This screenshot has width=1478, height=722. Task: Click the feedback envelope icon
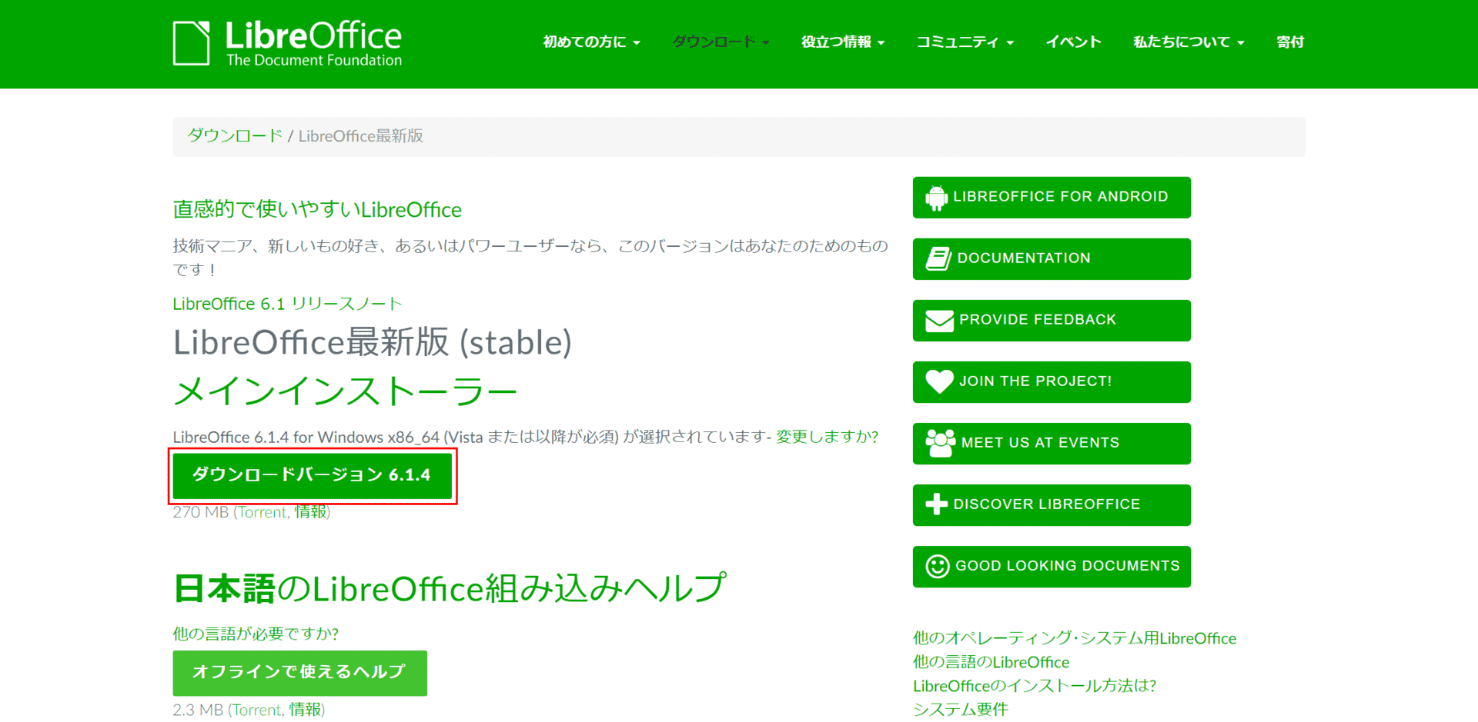(x=939, y=321)
